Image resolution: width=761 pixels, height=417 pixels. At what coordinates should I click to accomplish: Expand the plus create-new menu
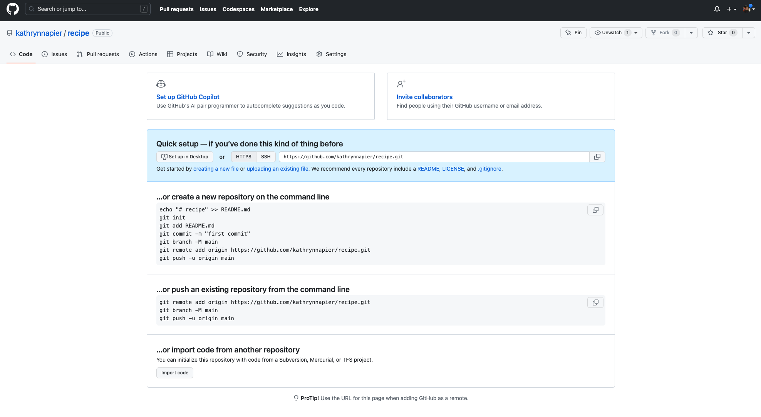pos(731,9)
